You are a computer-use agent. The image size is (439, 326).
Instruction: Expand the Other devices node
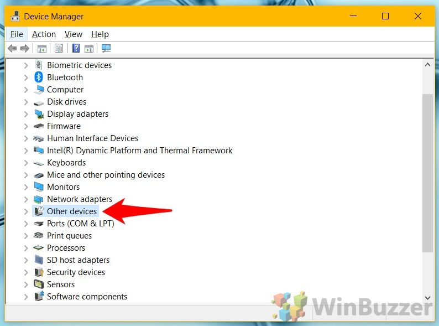(26, 211)
